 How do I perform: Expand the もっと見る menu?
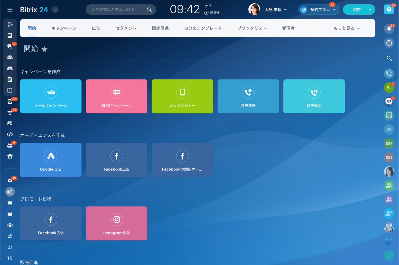[347, 28]
